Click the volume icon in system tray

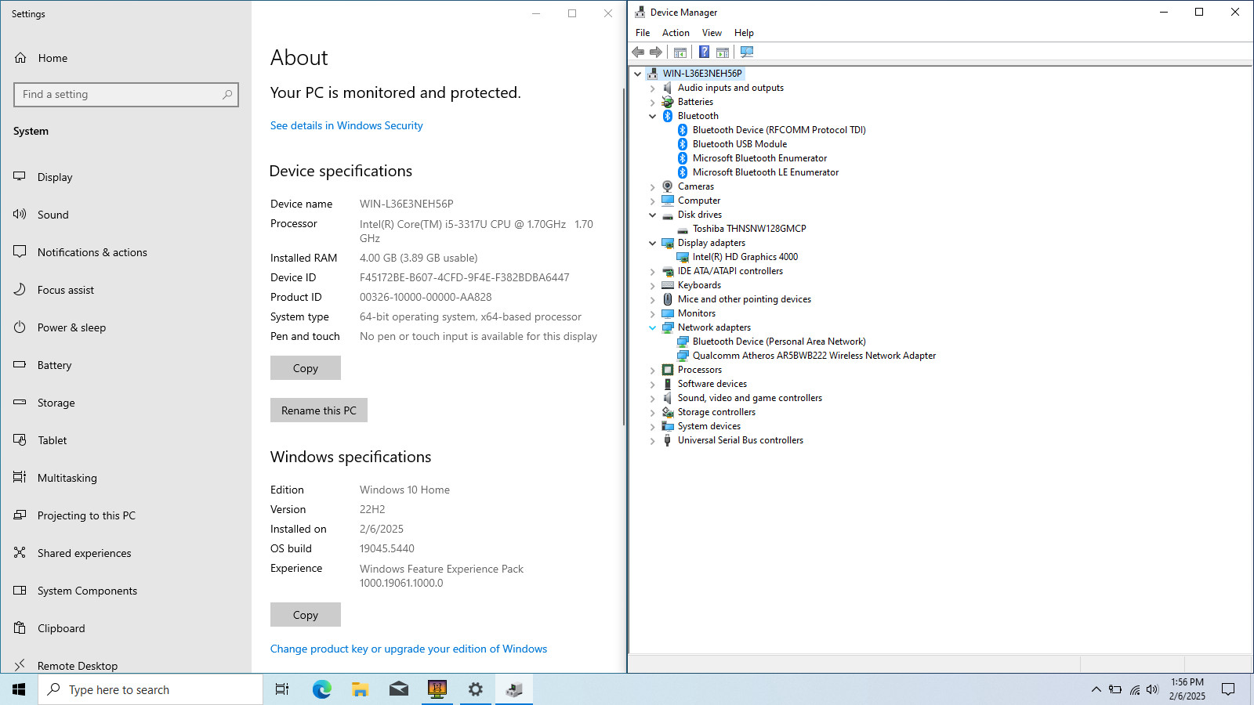click(1152, 689)
